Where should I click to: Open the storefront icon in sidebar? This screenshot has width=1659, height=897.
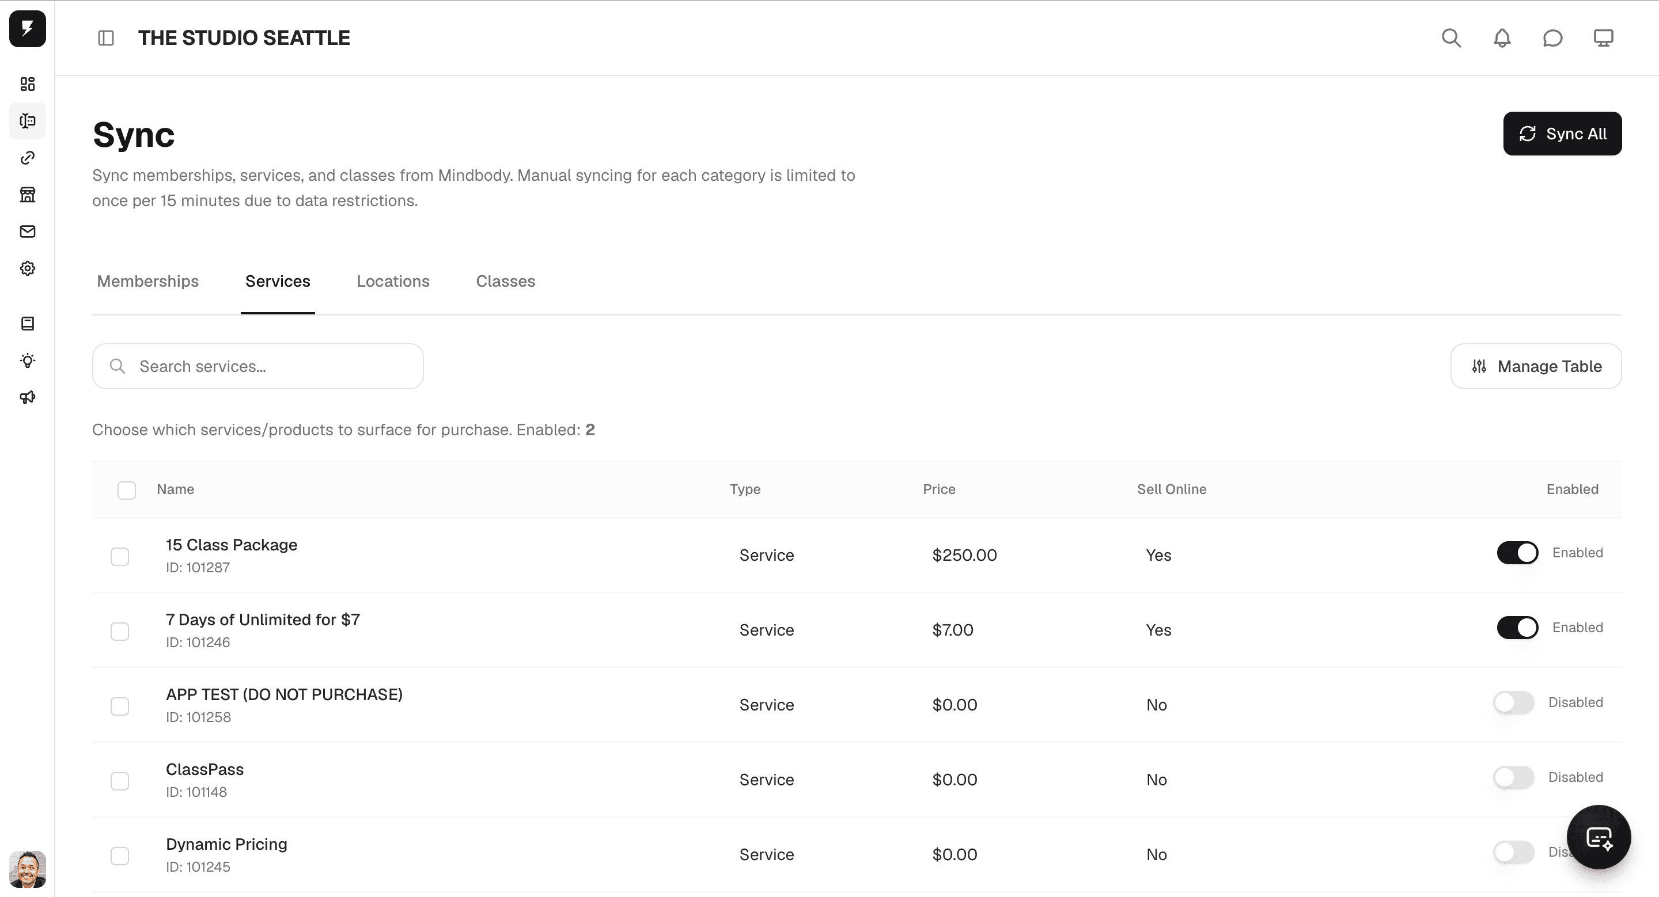pyautogui.click(x=28, y=195)
